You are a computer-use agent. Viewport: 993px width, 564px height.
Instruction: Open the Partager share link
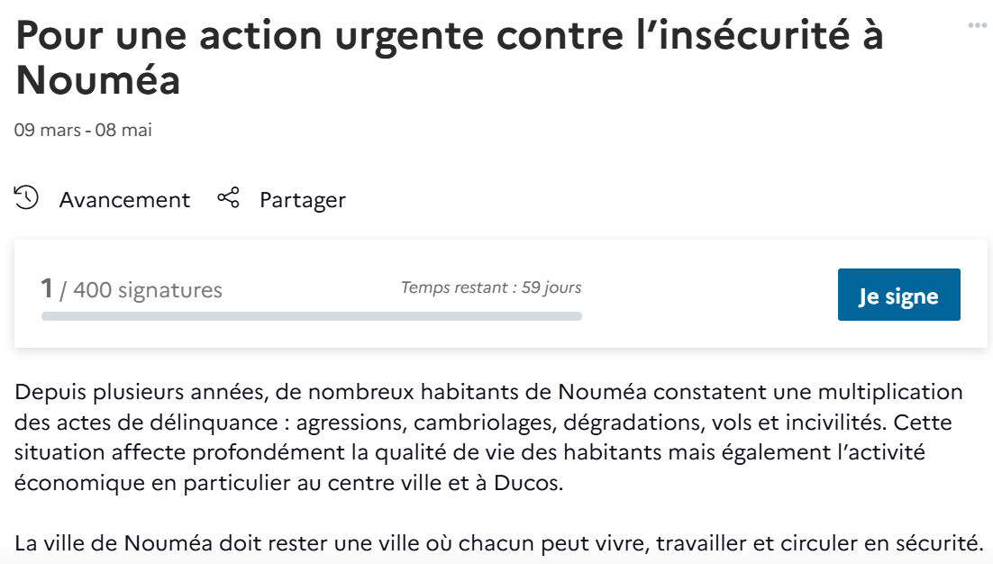pos(302,199)
